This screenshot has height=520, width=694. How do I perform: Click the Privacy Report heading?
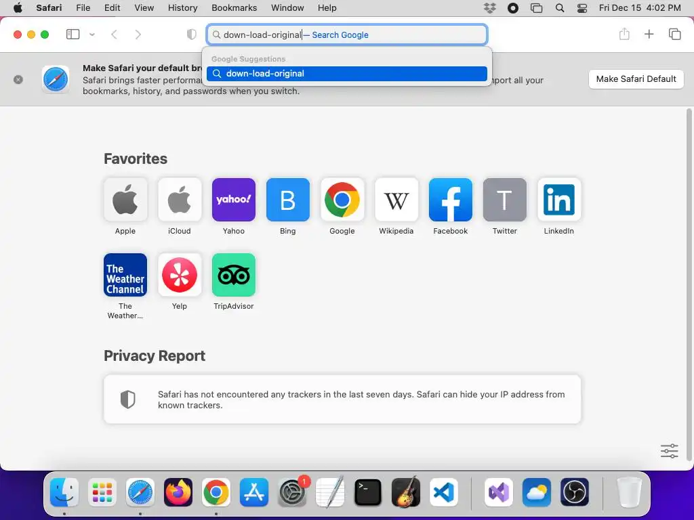(155, 355)
